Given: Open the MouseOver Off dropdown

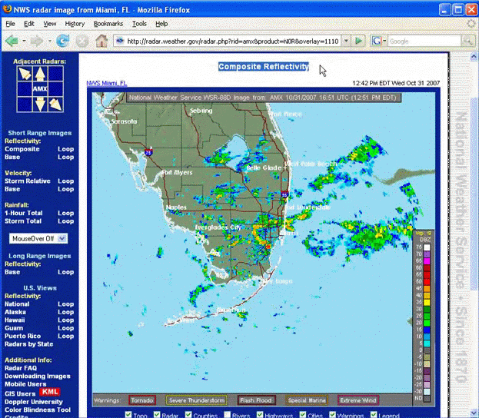Looking at the screenshot, I should pos(38,238).
